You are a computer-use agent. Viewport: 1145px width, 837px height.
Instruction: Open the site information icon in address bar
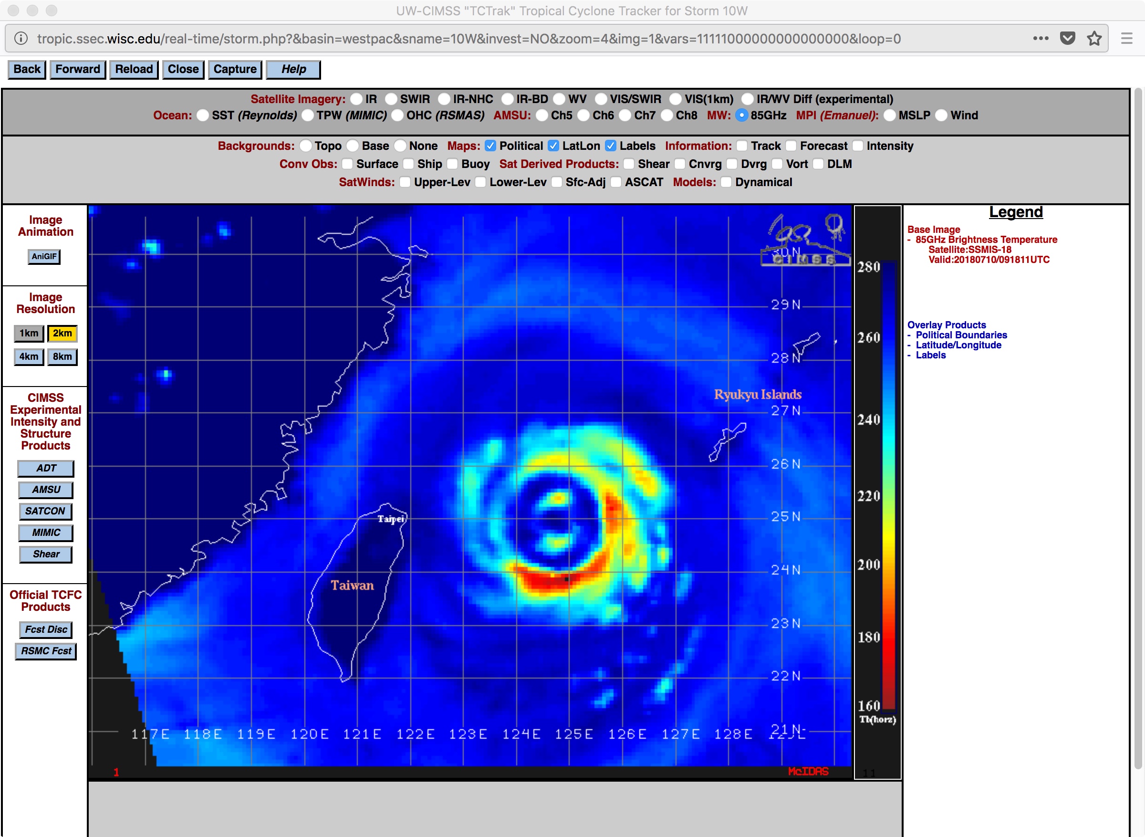pyautogui.click(x=21, y=39)
